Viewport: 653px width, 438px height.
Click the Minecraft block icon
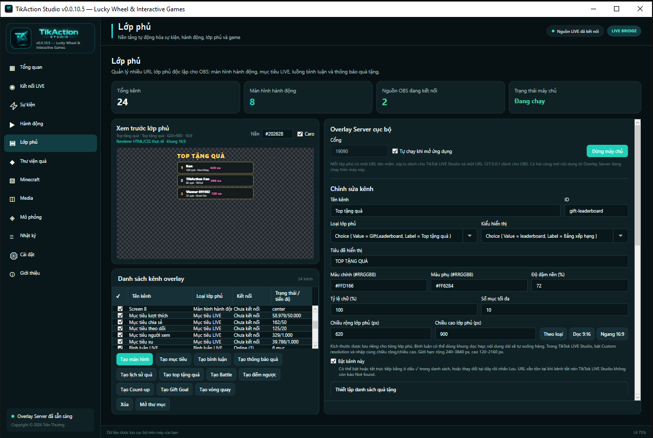point(12,180)
